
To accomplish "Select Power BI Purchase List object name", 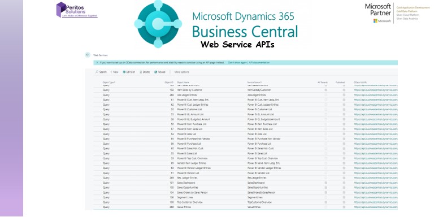I will click(189, 144).
